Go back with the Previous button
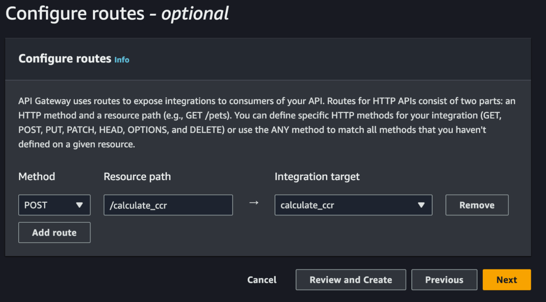This screenshot has height=302, width=546. (444, 280)
